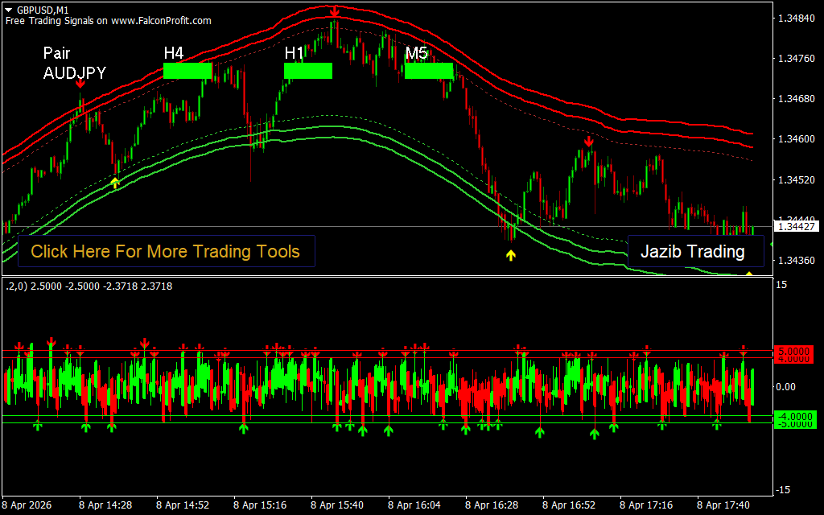Click the green bar under H4
Screen dimensions: 824x515
(187, 71)
